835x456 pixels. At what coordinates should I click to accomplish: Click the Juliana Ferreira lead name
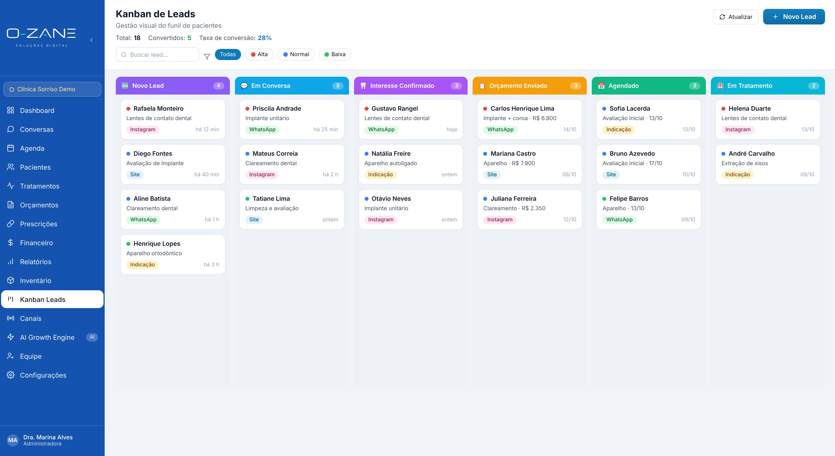point(513,198)
